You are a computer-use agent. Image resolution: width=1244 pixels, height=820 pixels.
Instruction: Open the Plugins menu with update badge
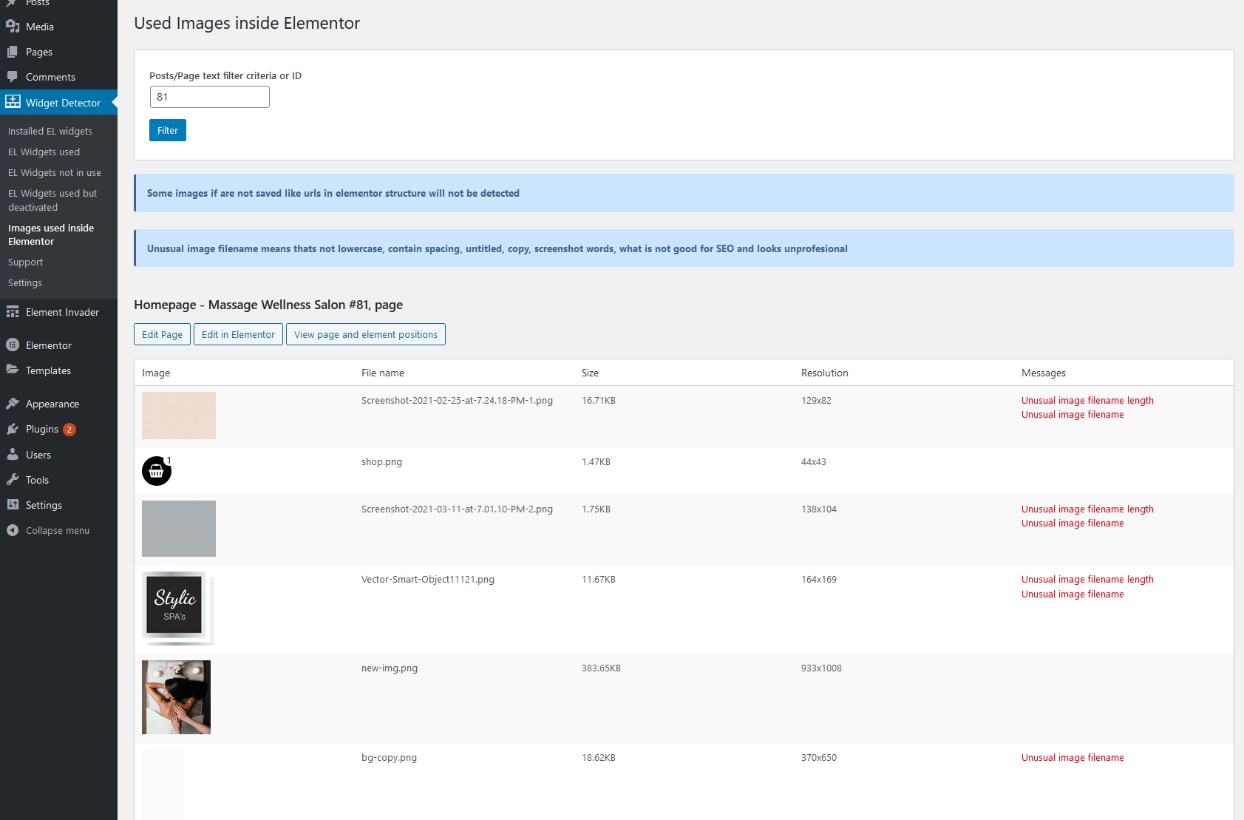pos(42,430)
